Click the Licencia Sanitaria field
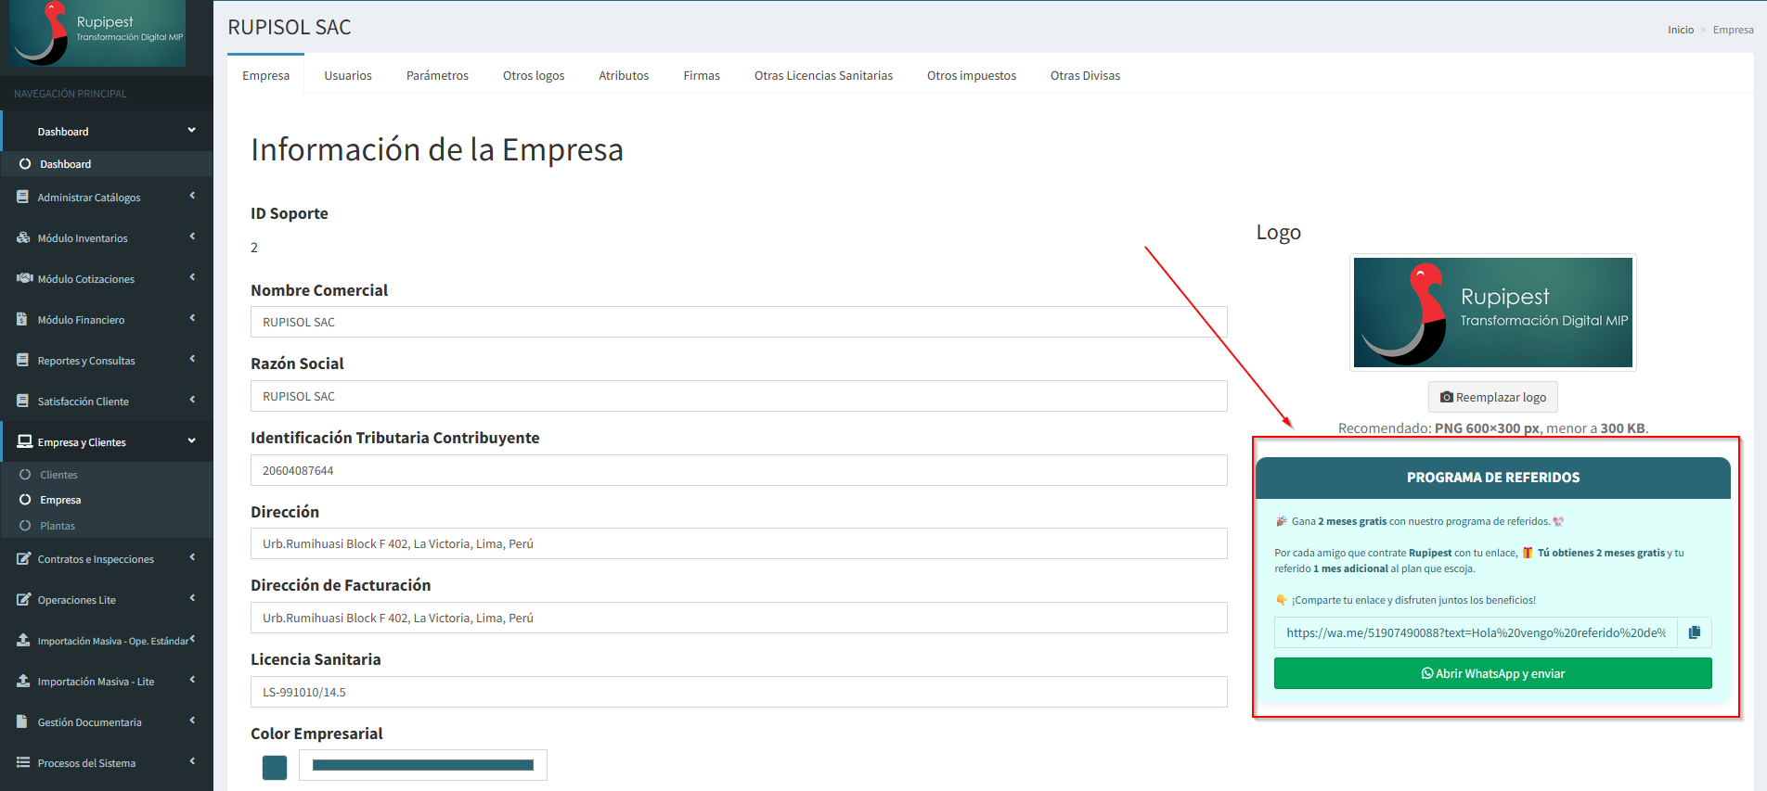This screenshot has height=791, width=1767. click(x=739, y=692)
